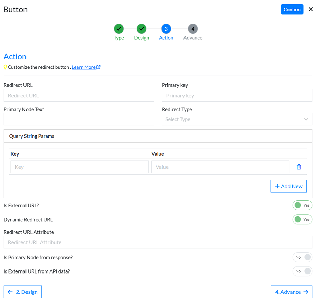The height and width of the screenshot is (303, 316).
Task: Turn off the Dynamic Redirect URL toggle
Action: click(x=302, y=219)
